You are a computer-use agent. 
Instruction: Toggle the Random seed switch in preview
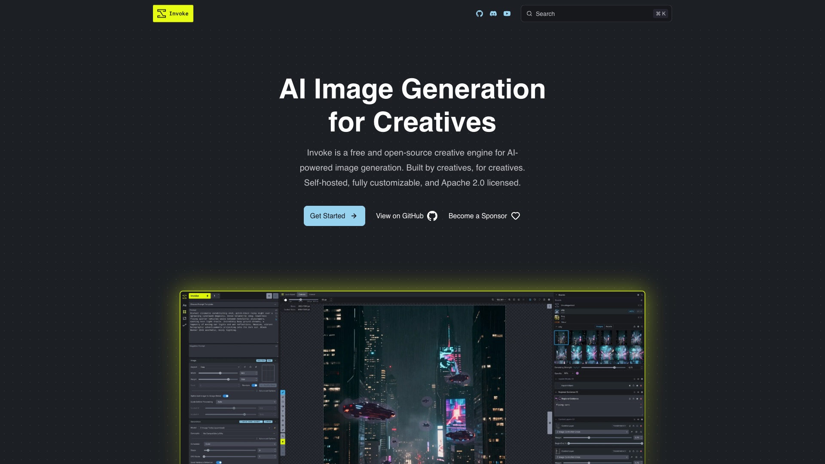[254, 385]
